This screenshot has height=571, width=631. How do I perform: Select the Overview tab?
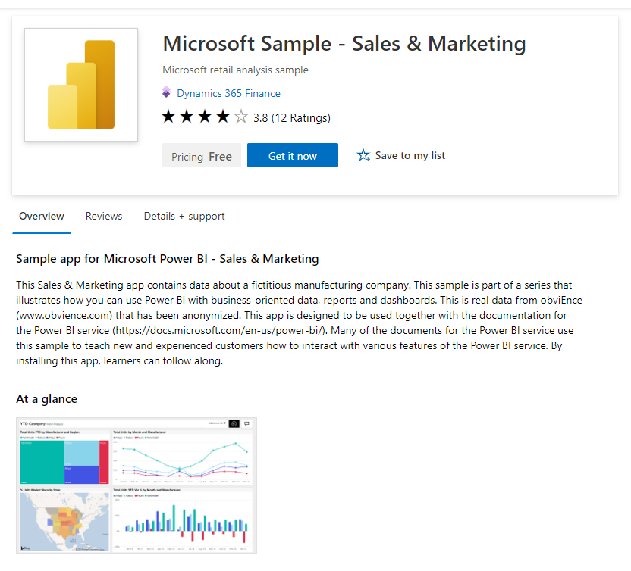pos(41,216)
